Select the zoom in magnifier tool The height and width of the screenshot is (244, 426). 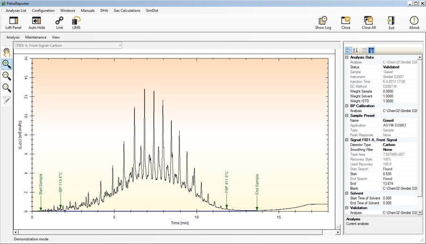[x=7, y=64]
